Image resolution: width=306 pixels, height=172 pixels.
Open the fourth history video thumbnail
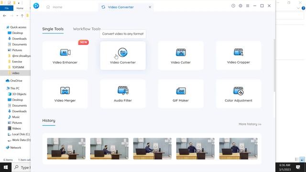click(196, 149)
